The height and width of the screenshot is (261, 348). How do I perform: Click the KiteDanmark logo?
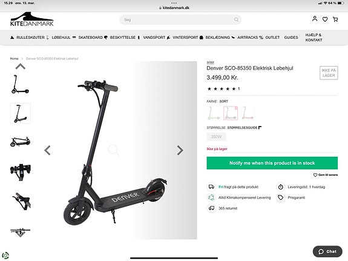[x=31, y=19]
